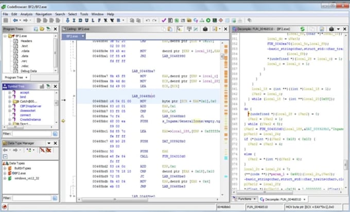Click the 'B' next bookmark icon
Screen dimensions: 350x212
(x=118, y=20)
